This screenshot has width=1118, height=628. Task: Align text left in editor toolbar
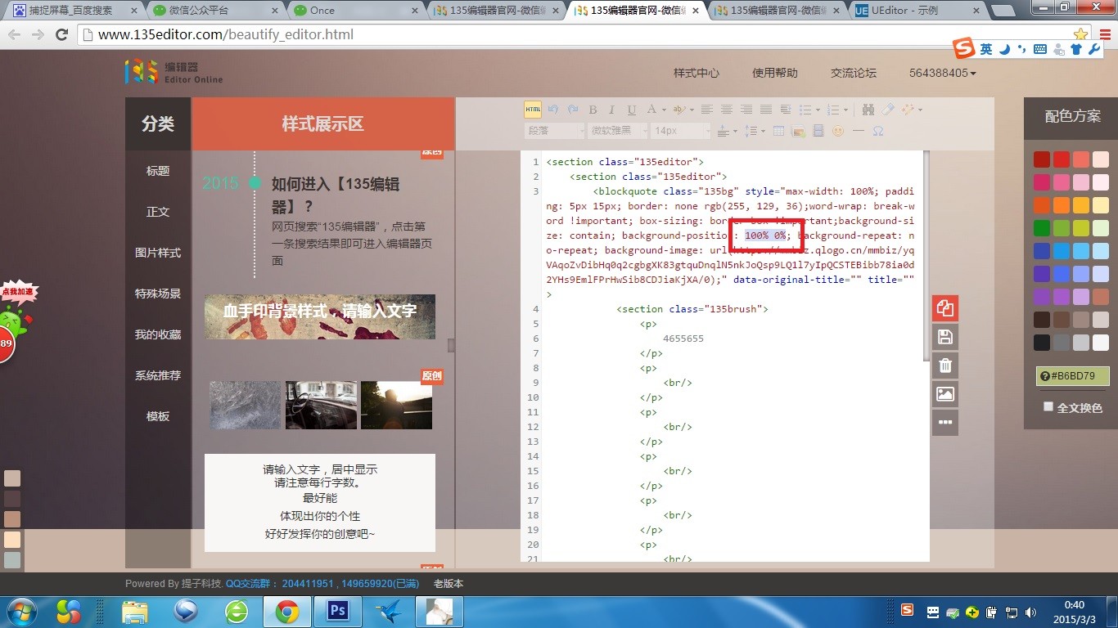click(x=707, y=110)
